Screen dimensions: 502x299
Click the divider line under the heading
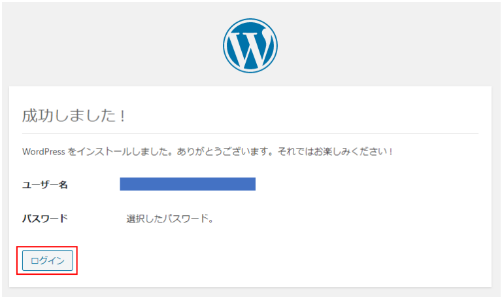250,133
